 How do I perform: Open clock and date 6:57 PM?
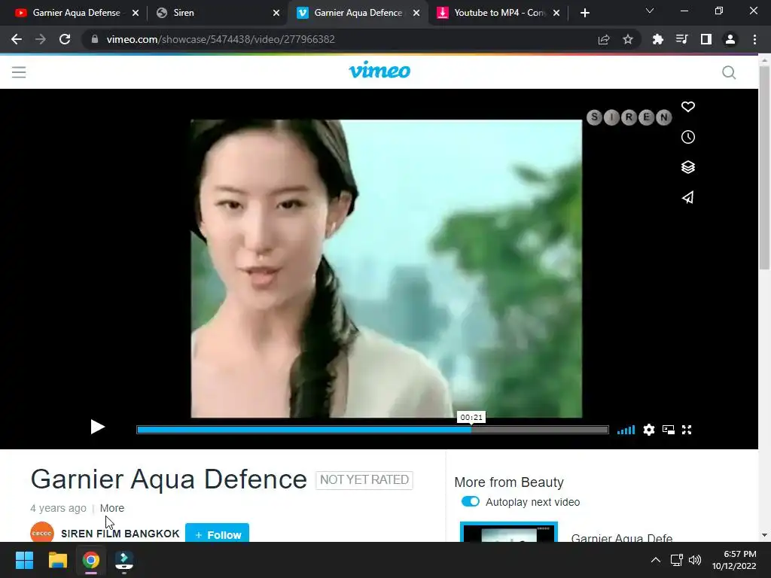(734, 560)
